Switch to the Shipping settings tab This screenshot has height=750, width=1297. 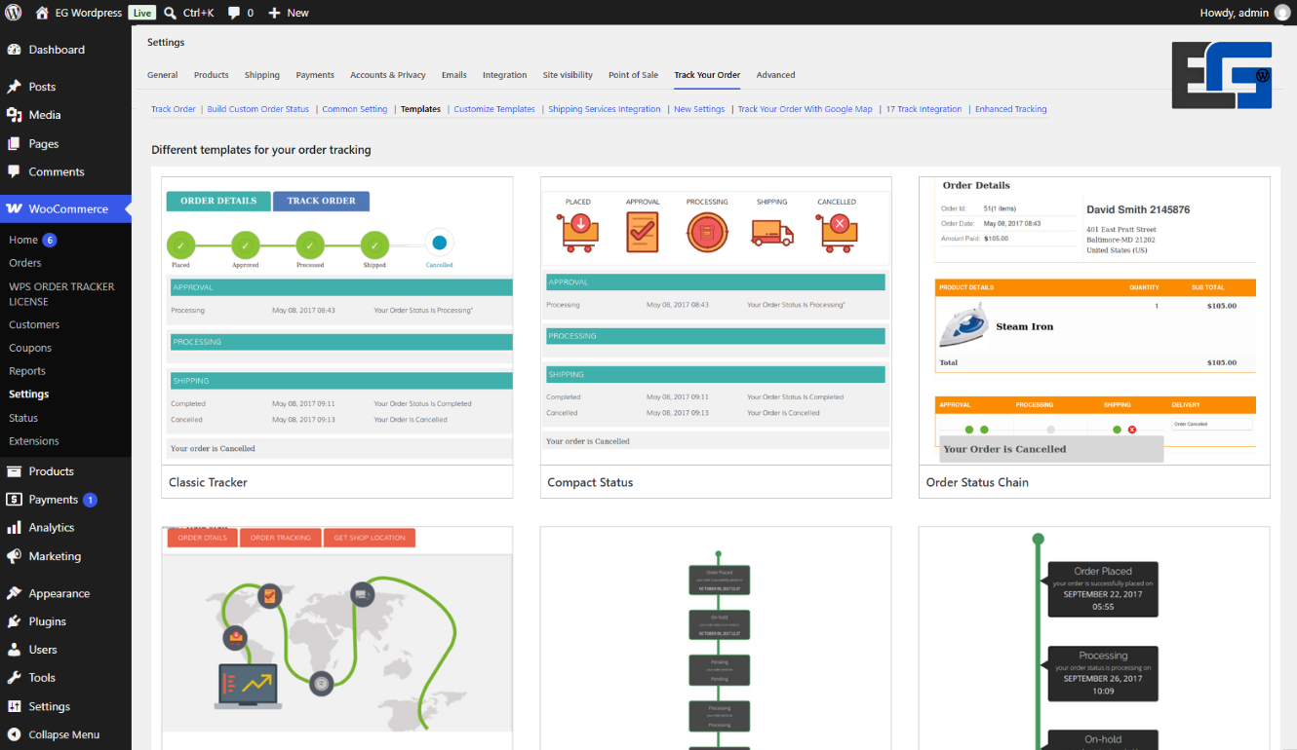262,75
